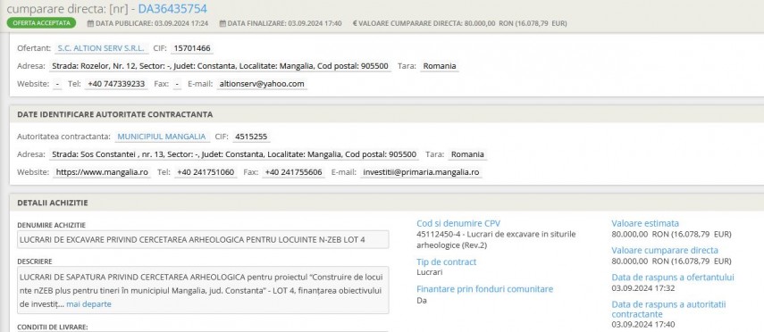Click calendar icon beside DATA FINALIZARE
This screenshot has height=332, width=764.
point(222,23)
